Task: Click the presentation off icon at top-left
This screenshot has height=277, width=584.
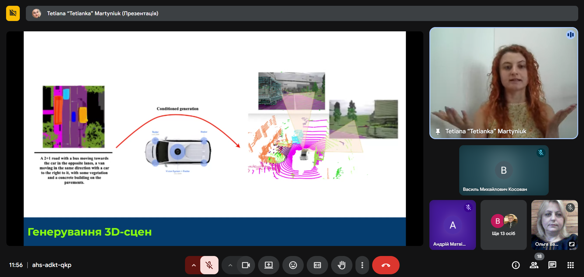Action: point(13,13)
